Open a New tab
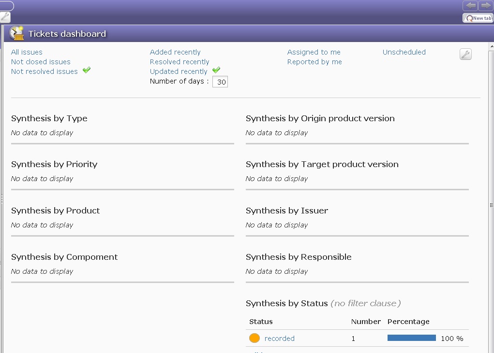 (x=478, y=18)
